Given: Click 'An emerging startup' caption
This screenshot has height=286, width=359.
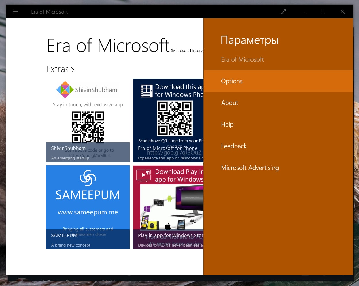Looking at the screenshot, I should [x=70, y=158].
